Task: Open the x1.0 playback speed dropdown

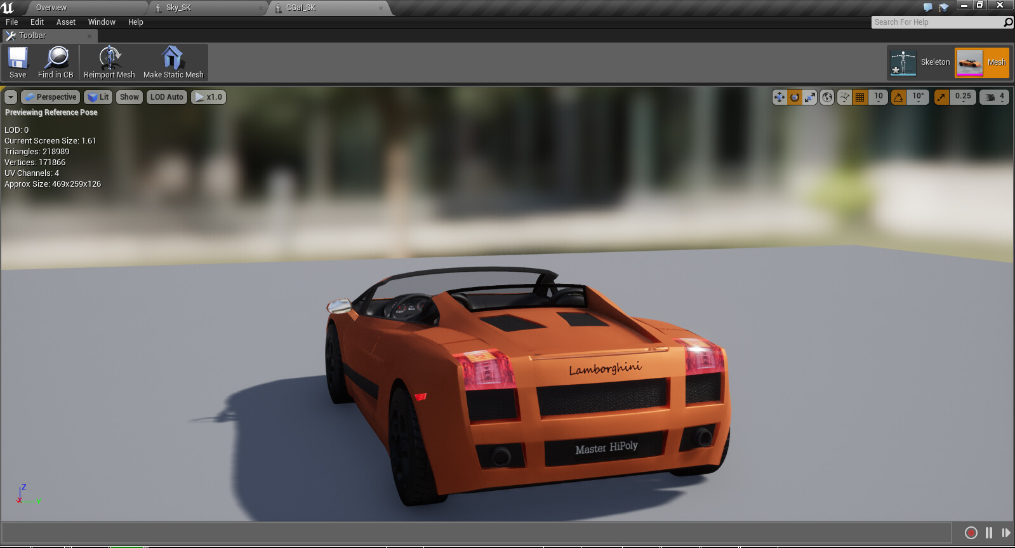Action: coord(208,97)
